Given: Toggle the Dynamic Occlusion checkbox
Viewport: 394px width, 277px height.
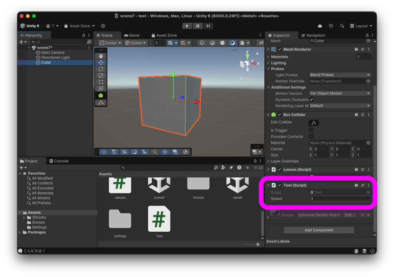Looking at the screenshot, I should [x=311, y=100].
